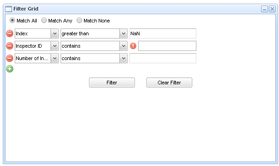Open the Number of In... contains operator dropdown arrow
Screen dimensions: 279x166
[x=123, y=58]
